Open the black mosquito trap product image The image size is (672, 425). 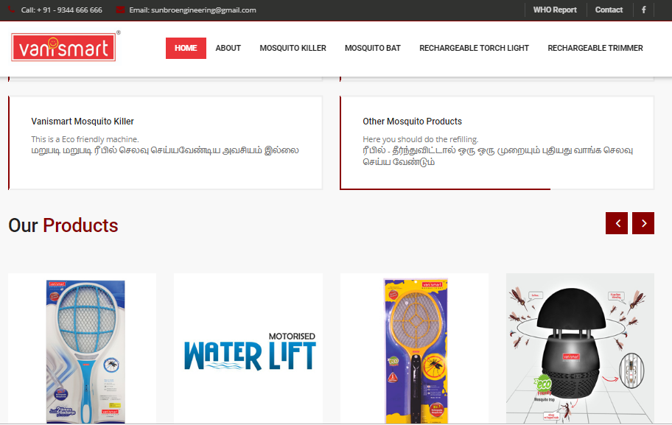click(581, 348)
